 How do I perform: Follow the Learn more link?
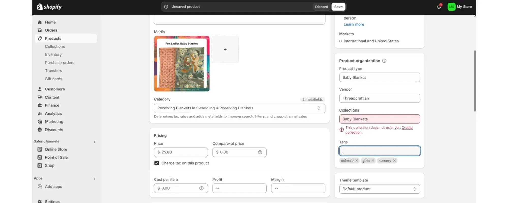[x=354, y=24]
